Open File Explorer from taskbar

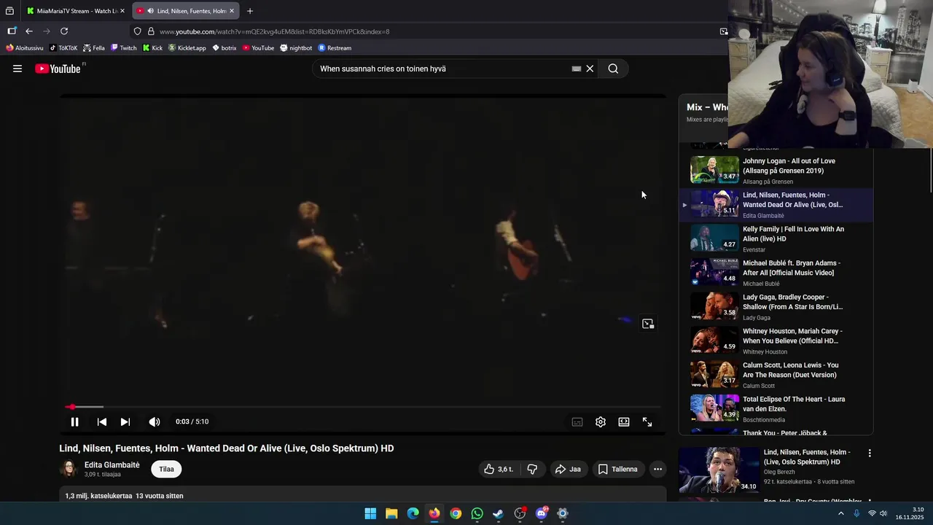tap(391, 513)
